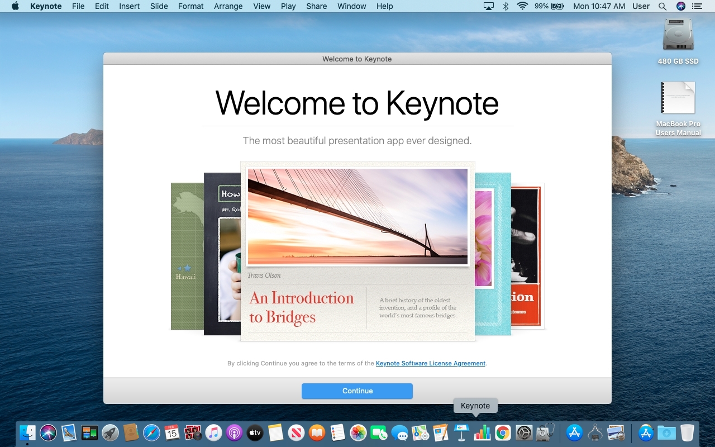Open Preview from the Dock
The height and width of the screenshot is (447, 715).
click(x=616, y=432)
